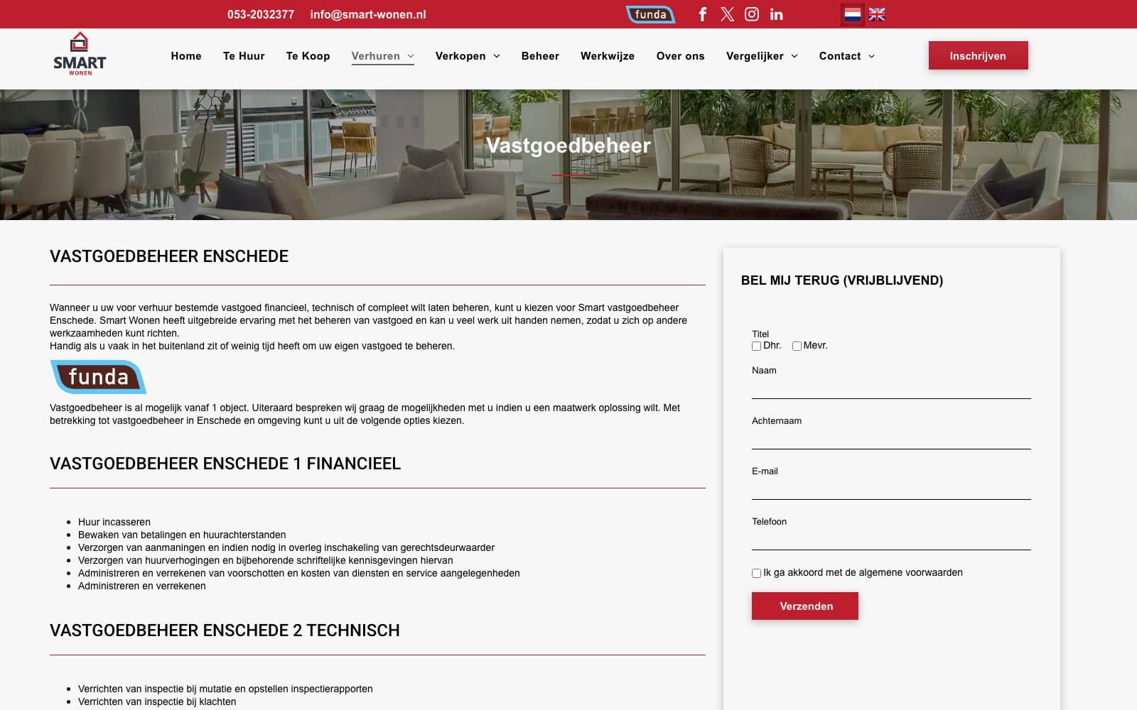Go to the Home menu item
Screen dimensions: 1137x710
point(186,56)
